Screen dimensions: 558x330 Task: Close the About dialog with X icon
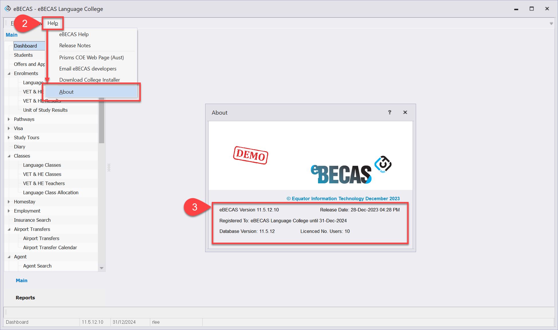(x=405, y=112)
